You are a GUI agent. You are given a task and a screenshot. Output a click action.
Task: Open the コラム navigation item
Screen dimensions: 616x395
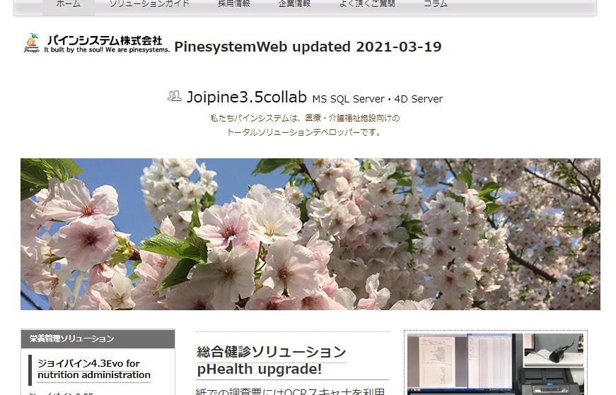click(x=436, y=4)
